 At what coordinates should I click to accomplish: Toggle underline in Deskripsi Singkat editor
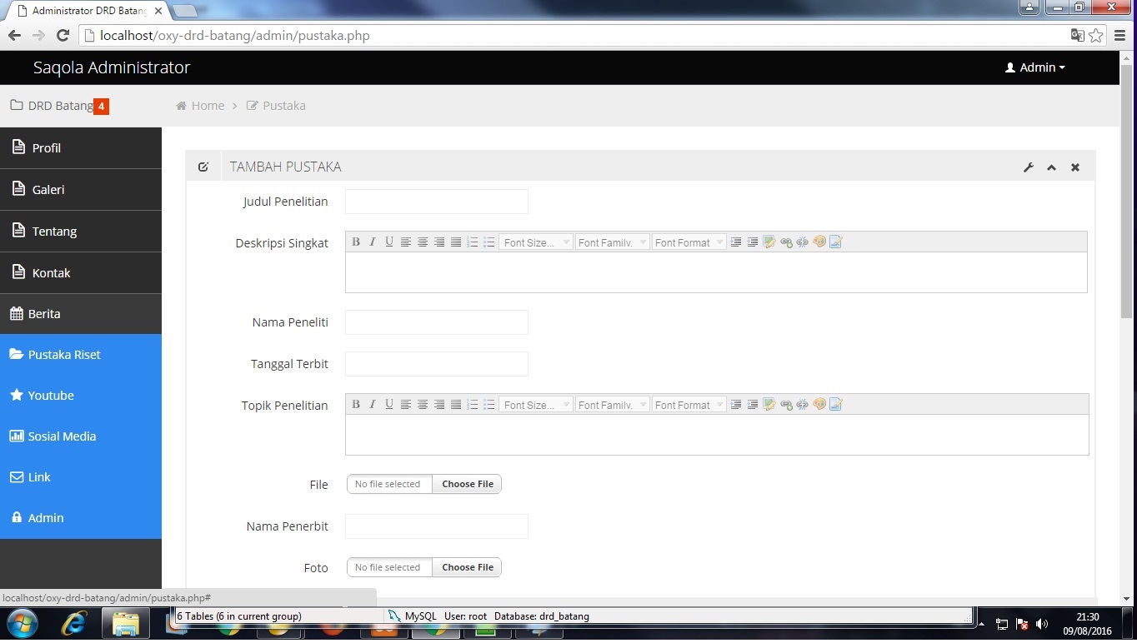point(389,242)
